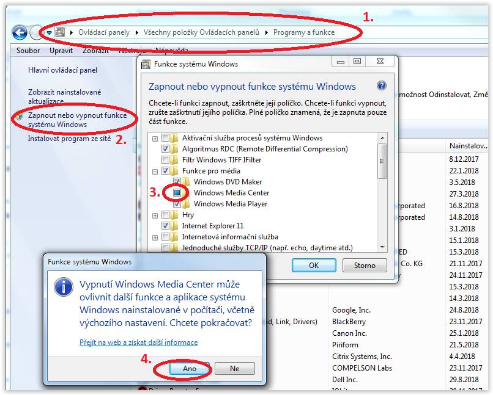Image resolution: width=493 pixels, height=395 pixels.
Task: Open the Soubor menu
Action: [x=28, y=51]
